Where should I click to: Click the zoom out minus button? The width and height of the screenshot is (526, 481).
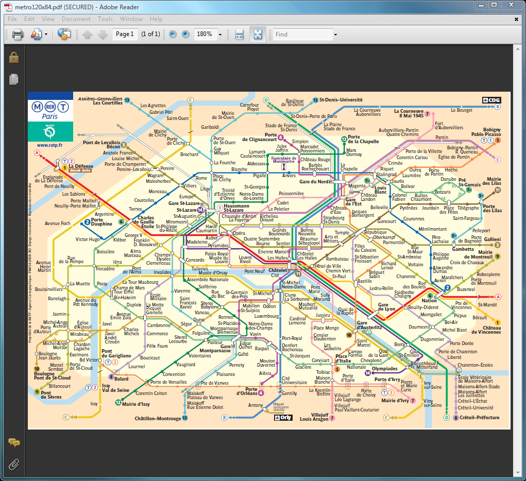[x=173, y=35]
